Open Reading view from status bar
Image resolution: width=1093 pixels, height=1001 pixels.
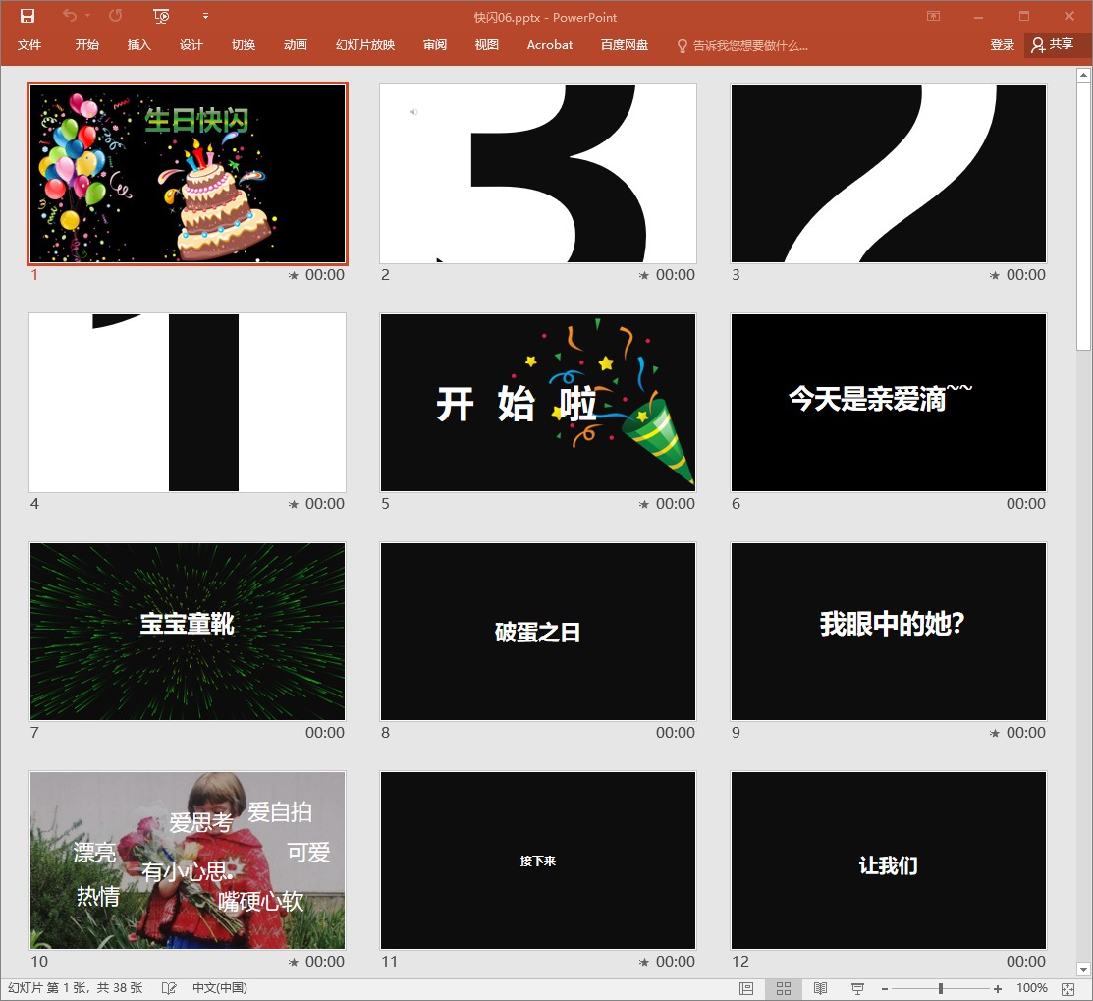click(820, 988)
